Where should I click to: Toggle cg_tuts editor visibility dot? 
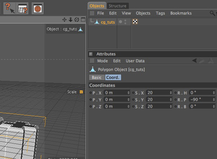pos(120,22)
